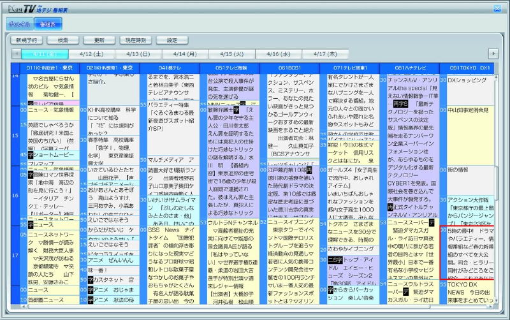The width and height of the screenshot is (510, 320).
Task: Switch to the 4/17 (木) date tab
Action: pyautogui.click(x=325, y=54)
